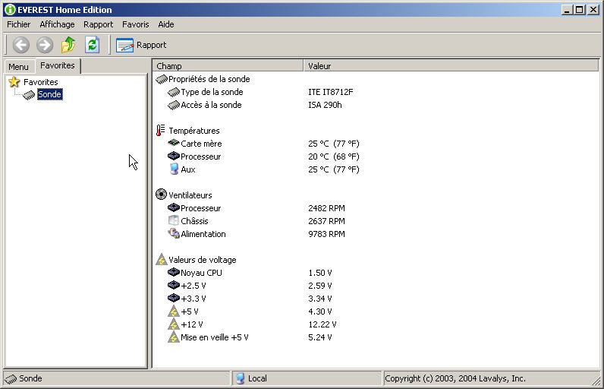
Task: Select the 2637 RPM value
Action: click(x=326, y=221)
